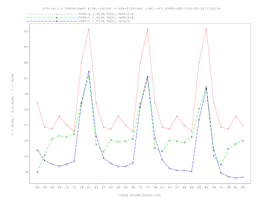265x204 pixels.
Task: Click the y-axis tick label 16
Action: 26,110
